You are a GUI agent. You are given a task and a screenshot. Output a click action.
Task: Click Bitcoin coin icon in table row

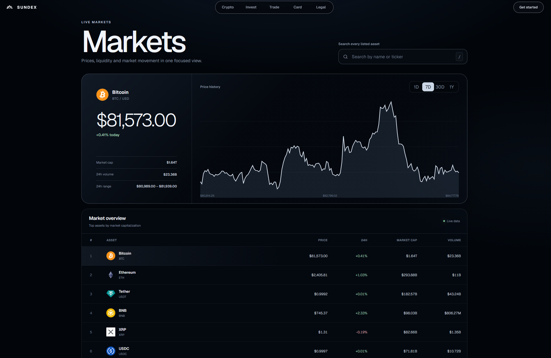tap(111, 256)
